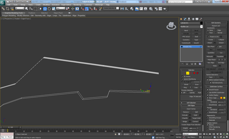Open the selection filter All dropdown

point(20,8)
